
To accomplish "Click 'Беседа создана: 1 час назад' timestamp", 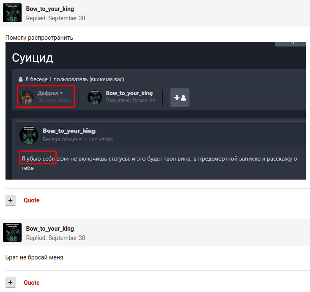I will click(x=77, y=139).
